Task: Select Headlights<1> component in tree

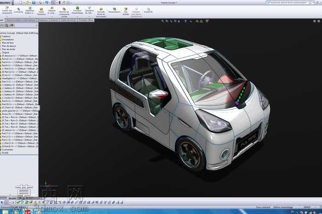Action: click(x=19, y=78)
